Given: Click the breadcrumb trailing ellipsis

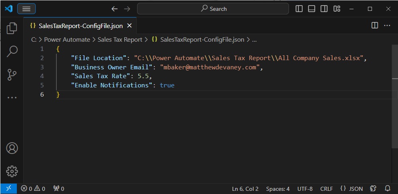Looking at the screenshot, I should pyautogui.click(x=255, y=40).
